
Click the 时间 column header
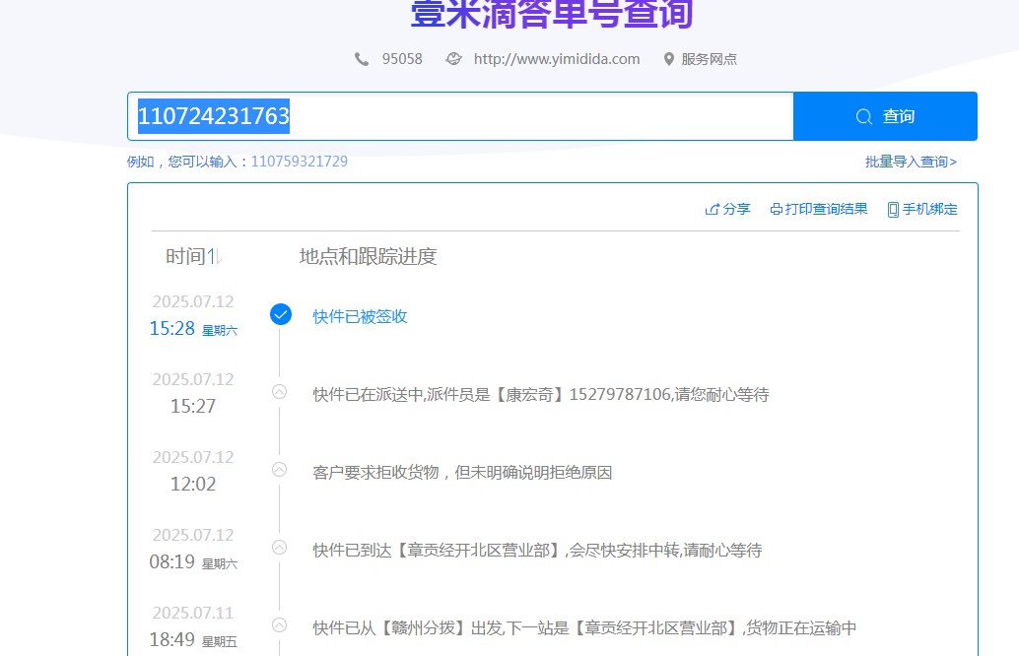pyautogui.click(x=186, y=256)
